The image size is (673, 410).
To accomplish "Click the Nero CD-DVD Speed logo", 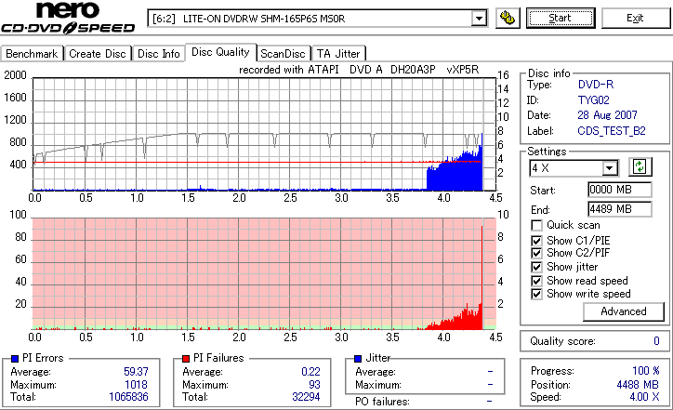I will (x=68, y=18).
